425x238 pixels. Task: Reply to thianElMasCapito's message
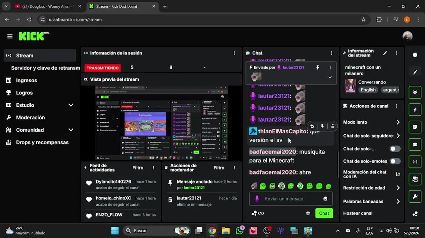point(312,126)
